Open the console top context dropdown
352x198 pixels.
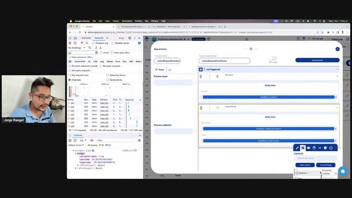83,140
